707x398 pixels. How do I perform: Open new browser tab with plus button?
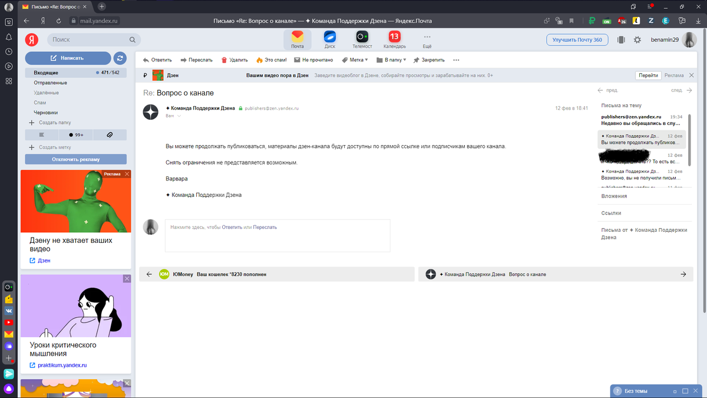pyautogui.click(x=101, y=6)
